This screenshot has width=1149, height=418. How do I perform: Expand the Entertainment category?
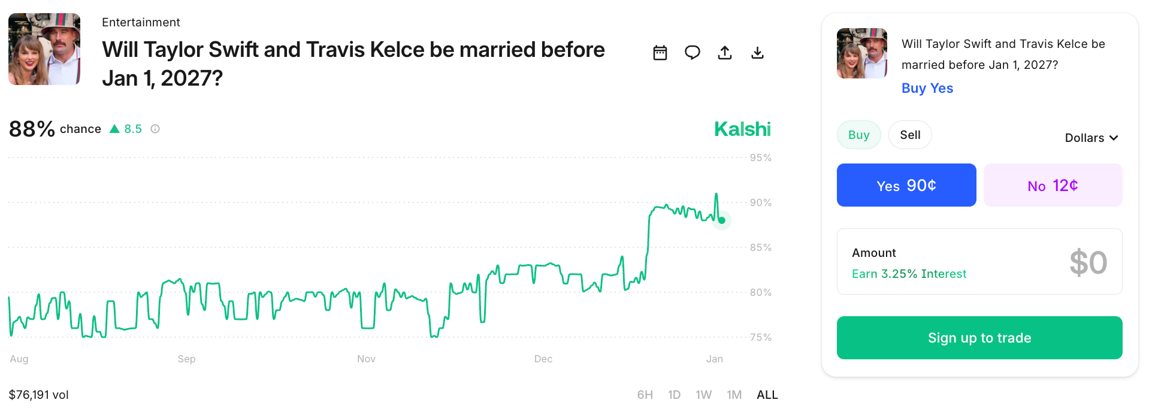pos(141,22)
